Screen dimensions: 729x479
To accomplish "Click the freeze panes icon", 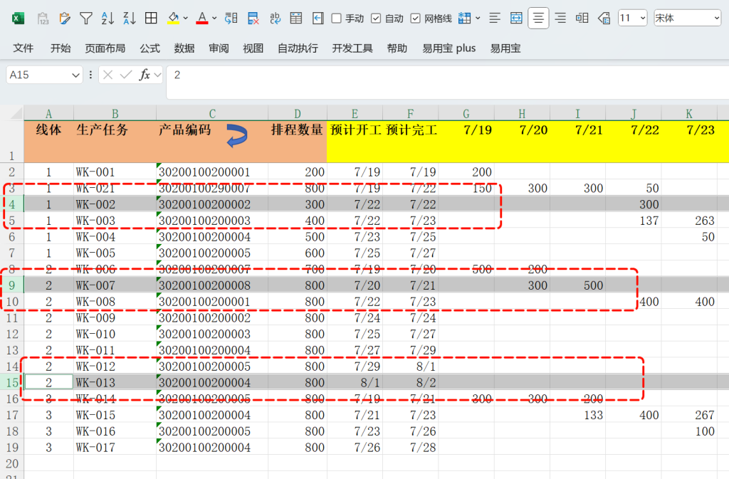I will pos(464,19).
